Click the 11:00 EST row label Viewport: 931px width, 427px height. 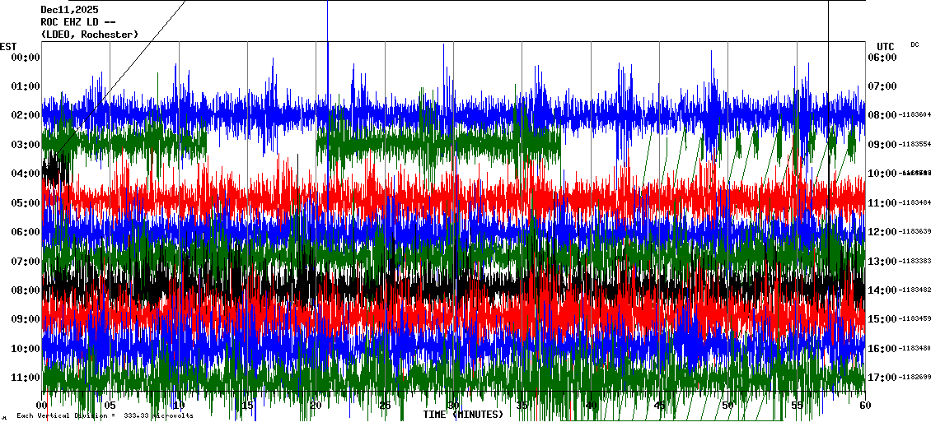(25, 378)
